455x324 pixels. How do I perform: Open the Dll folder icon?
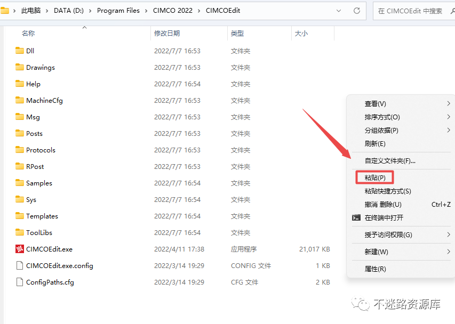click(20, 51)
